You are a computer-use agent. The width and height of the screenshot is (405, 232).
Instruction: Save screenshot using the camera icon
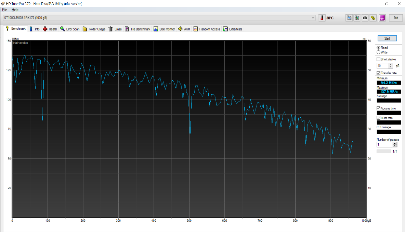click(x=365, y=18)
